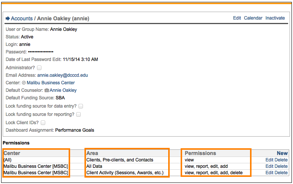Delete the (All) center permission row

[x=281, y=160]
